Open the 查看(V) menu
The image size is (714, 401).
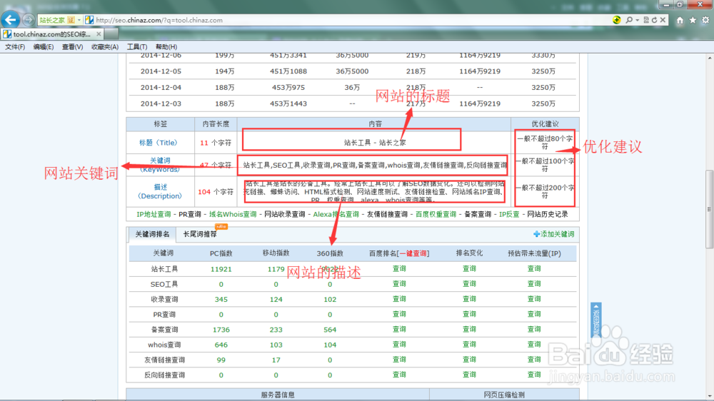(x=72, y=47)
